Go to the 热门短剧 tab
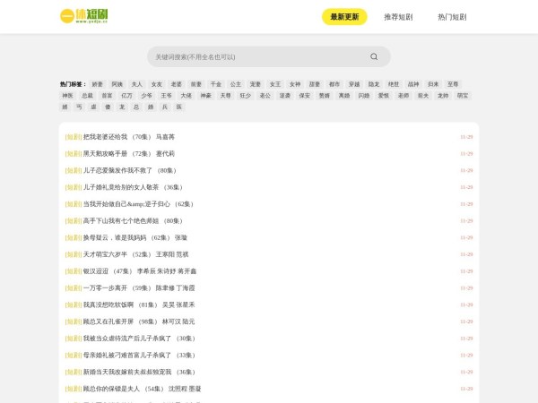Screen dimensions: 538x403 [452, 17]
